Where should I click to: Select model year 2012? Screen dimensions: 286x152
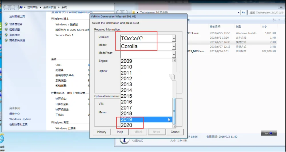point(146,79)
